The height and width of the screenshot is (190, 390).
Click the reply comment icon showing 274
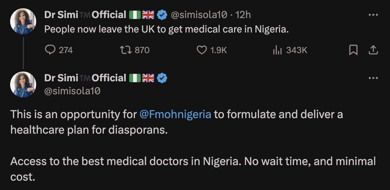point(50,50)
